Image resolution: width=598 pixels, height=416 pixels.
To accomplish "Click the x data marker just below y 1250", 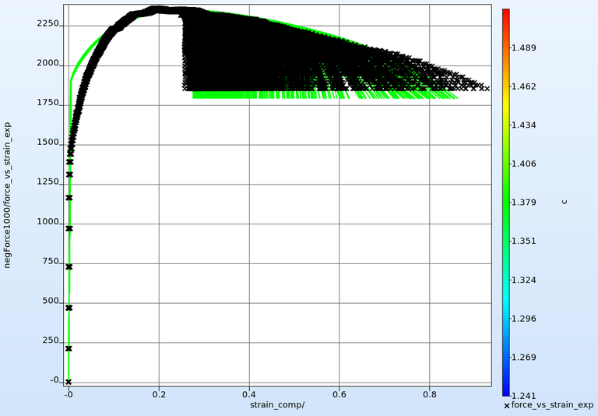I will coord(69,198).
